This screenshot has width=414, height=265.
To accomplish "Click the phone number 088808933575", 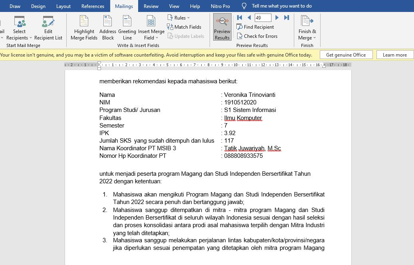I will [244, 156].
